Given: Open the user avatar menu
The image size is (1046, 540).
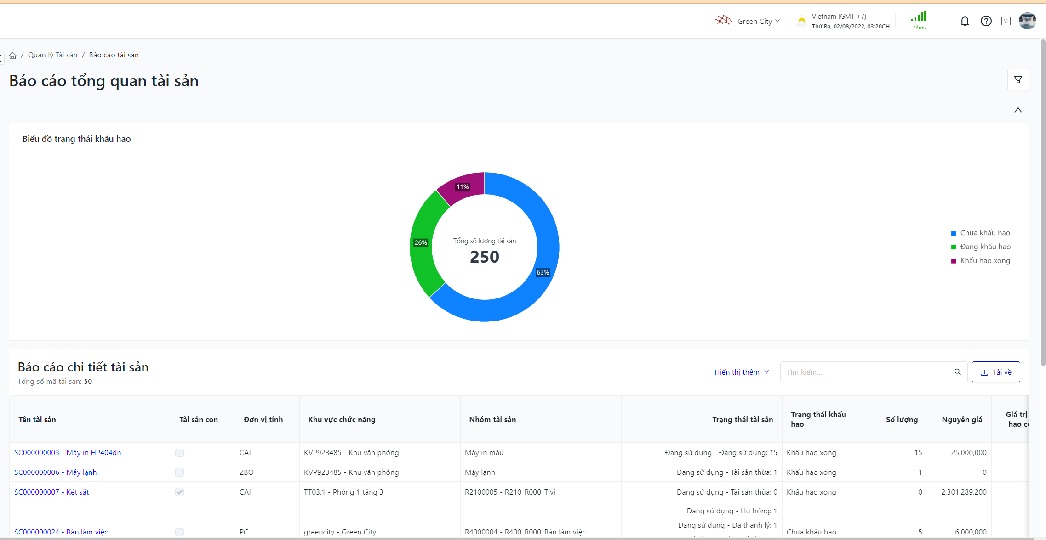Looking at the screenshot, I should [x=1027, y=21].
